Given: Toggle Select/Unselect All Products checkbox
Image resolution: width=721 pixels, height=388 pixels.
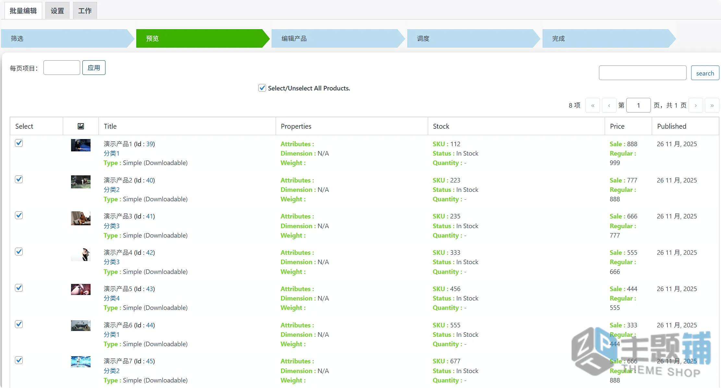Looking at the screenshot, I should pyautogui.click(x=262, y=88).
